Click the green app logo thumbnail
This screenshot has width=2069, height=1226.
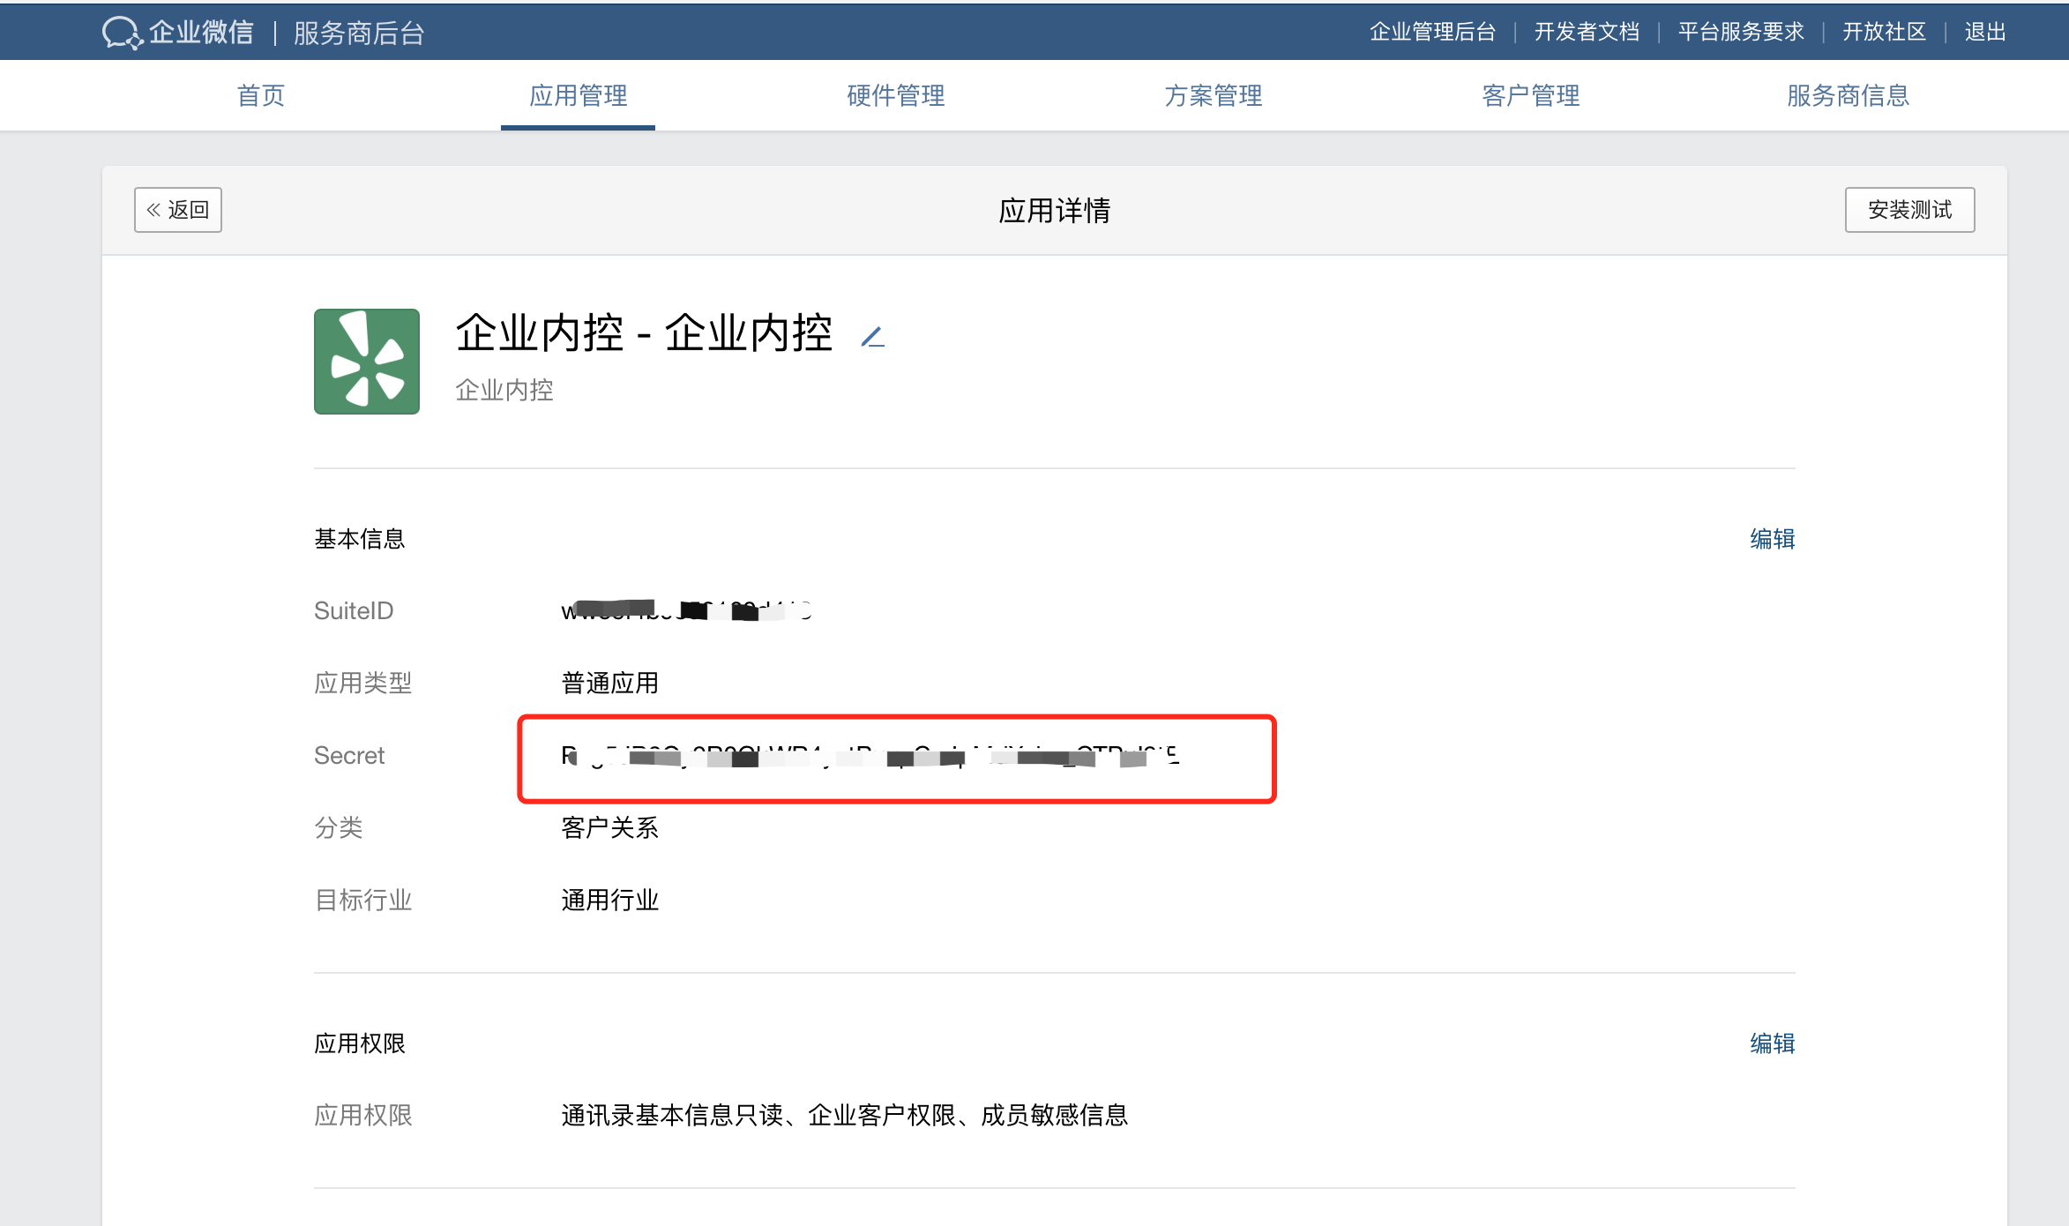tap(366, 362)
